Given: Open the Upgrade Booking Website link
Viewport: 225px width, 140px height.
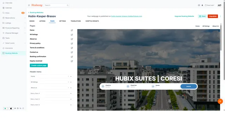Looking at the screenshot, I should coord(184,16).
